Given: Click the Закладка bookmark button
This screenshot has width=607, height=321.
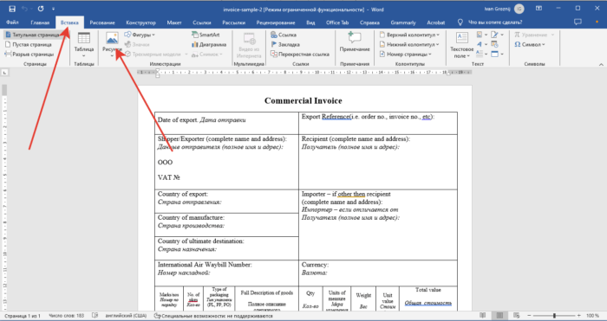Looking at the screenshot, I should pos(285,44).
